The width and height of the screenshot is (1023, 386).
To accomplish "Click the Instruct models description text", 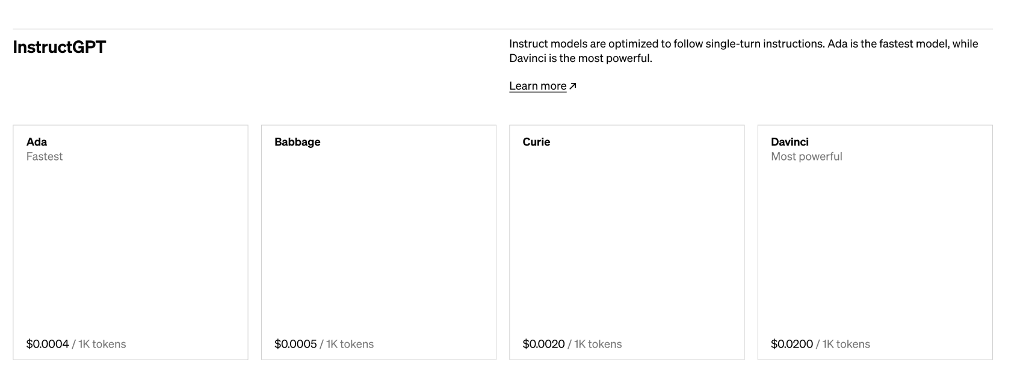I will (743, 51).
